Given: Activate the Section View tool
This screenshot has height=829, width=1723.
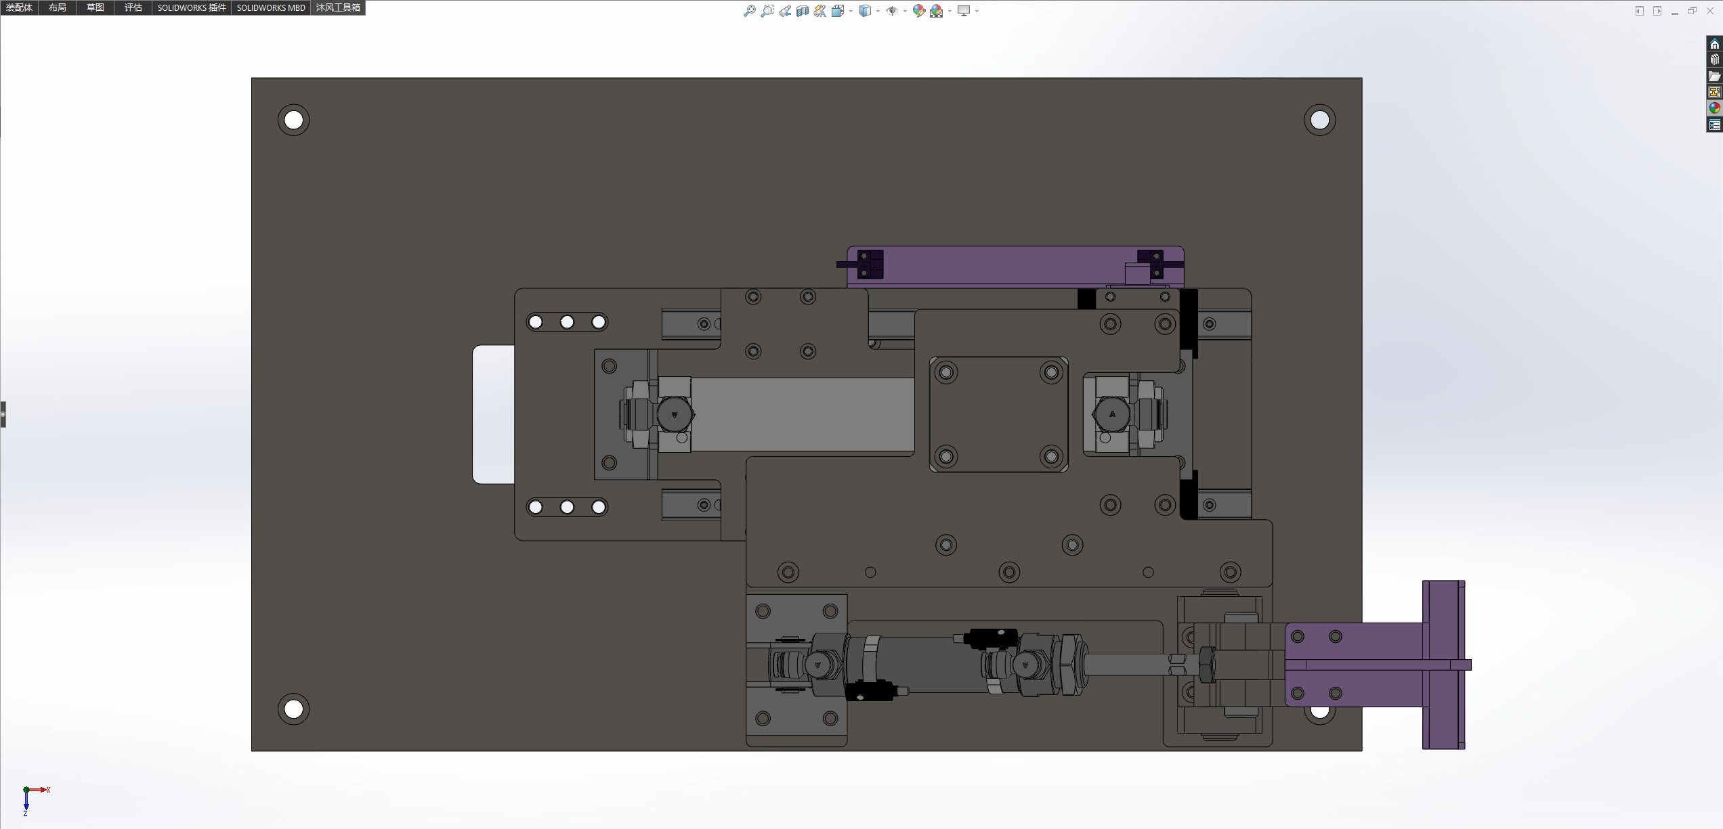Looking at the screenshot, I should pyautogui.click(x=803, y=11).
